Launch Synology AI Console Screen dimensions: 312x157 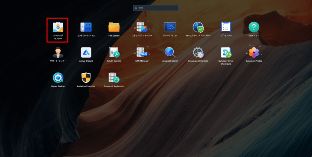198,52
